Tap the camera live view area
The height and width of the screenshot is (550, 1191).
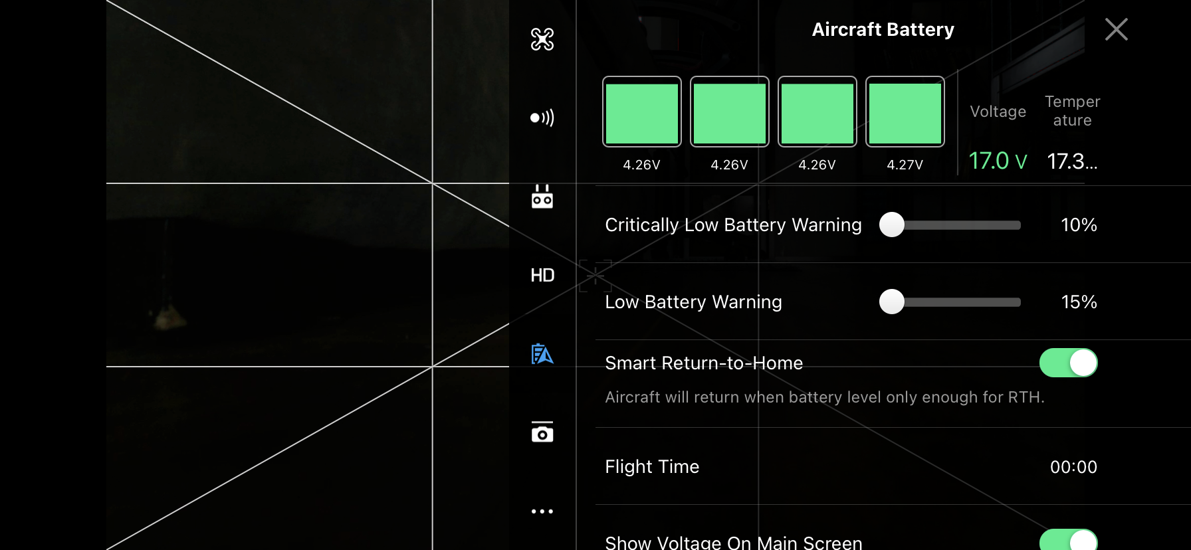click(x=308, y=275)
